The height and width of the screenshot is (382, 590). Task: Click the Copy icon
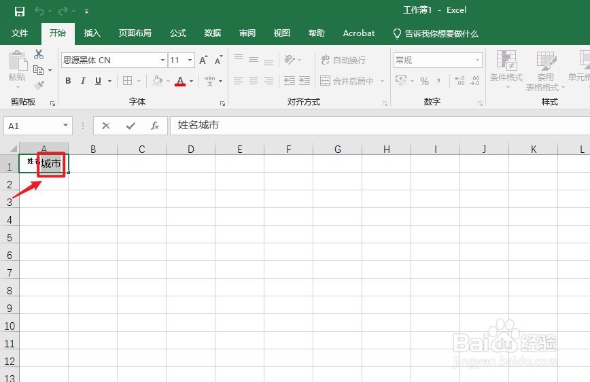[38, 69]
